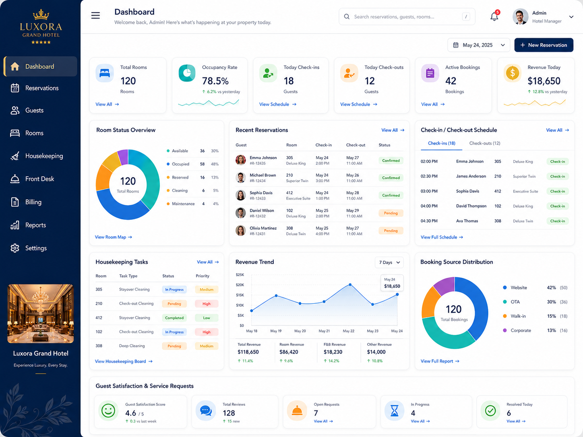Image resolution: width=583 pixels, height=437 pixels.
Task: Open Reports in the sidebar
Action: [41, 225]
